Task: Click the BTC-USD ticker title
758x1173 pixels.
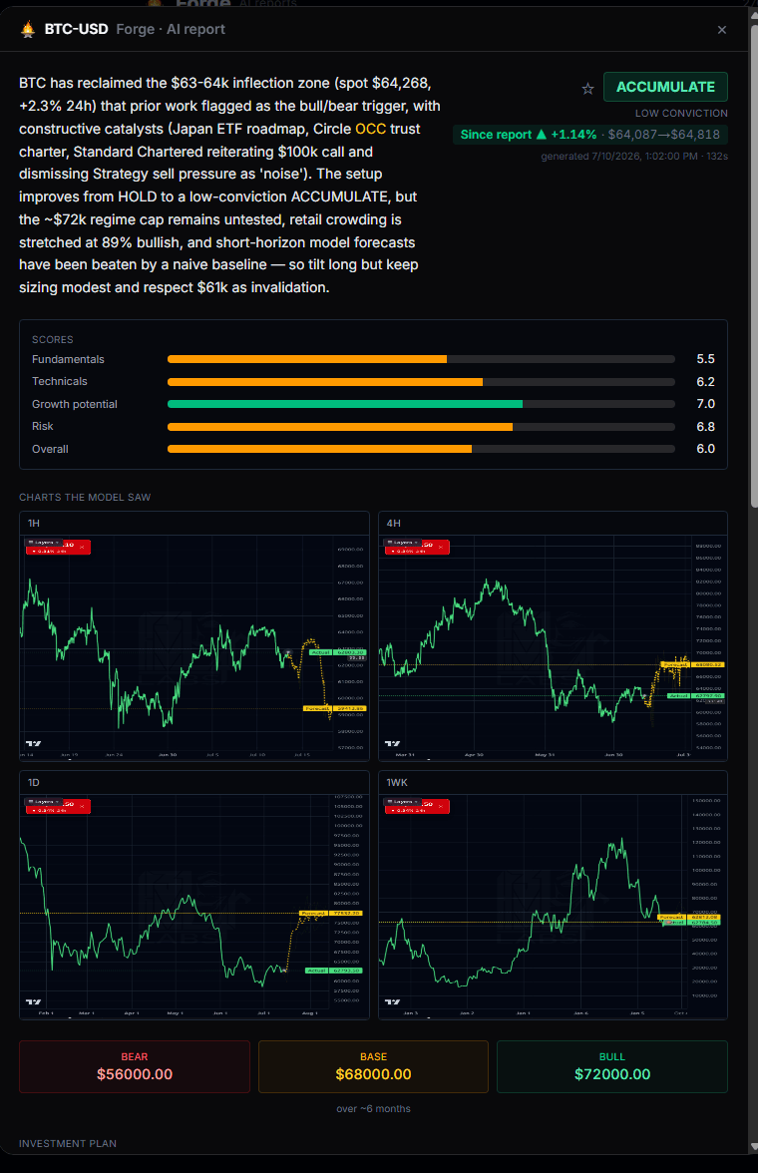Action: [77, 29]
